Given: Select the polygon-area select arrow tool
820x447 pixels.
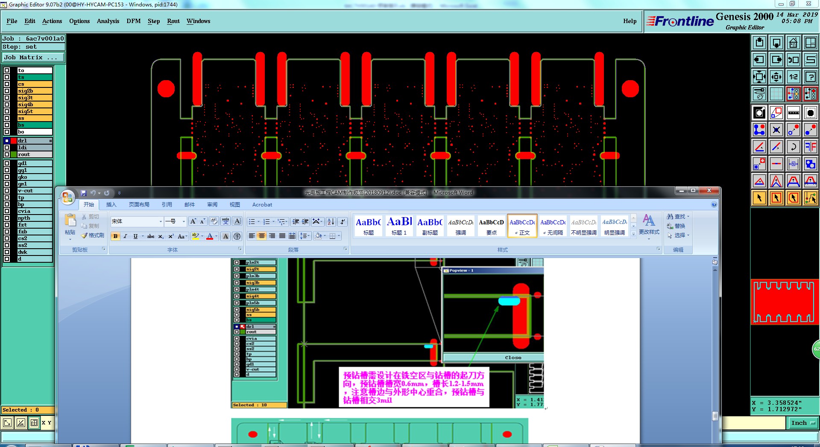Looking at the screenshot, I should click(793, 198).
